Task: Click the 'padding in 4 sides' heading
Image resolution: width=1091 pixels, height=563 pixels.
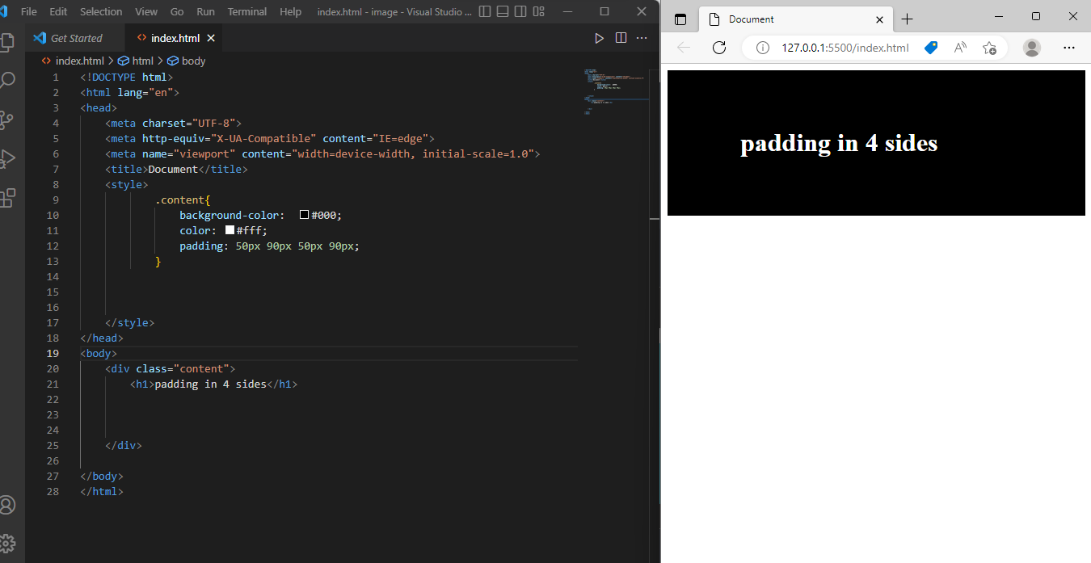Action: (x=839, y=143)
